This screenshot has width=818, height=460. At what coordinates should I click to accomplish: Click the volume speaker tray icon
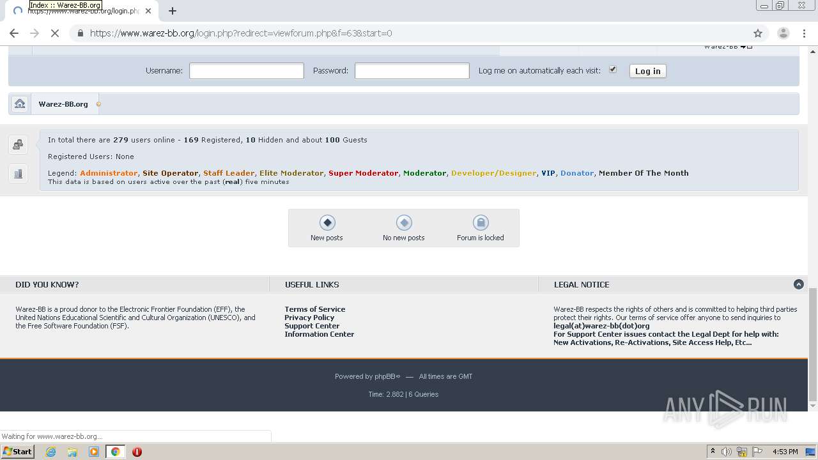[x=727, y=452]
